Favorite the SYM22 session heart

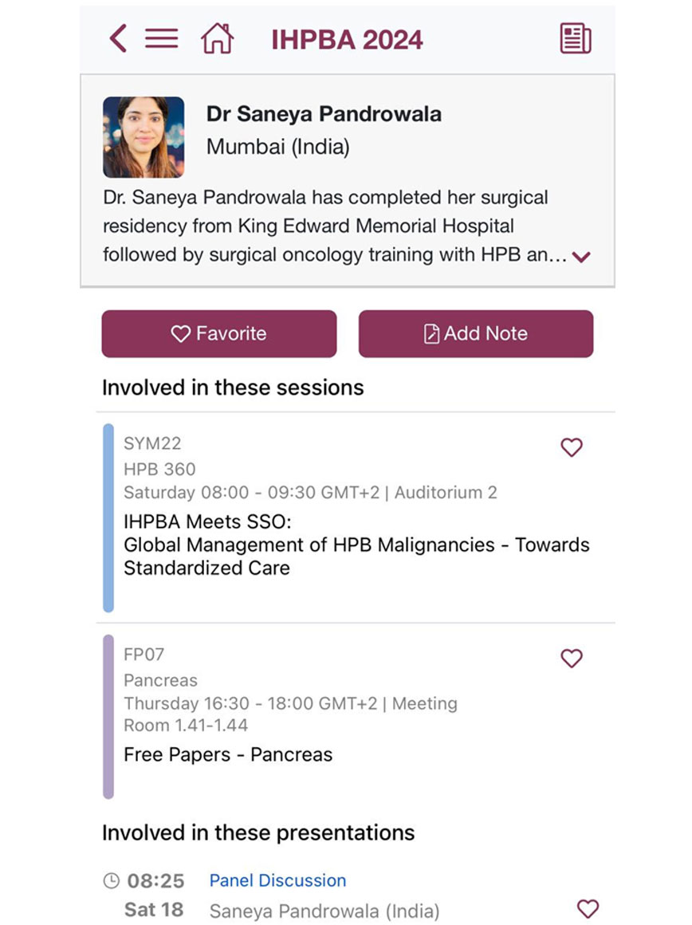[572, 447]
